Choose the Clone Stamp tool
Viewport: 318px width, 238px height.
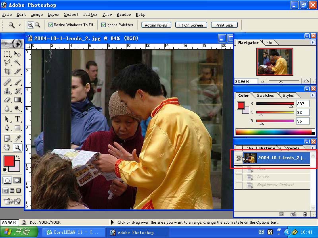point(7,91)
